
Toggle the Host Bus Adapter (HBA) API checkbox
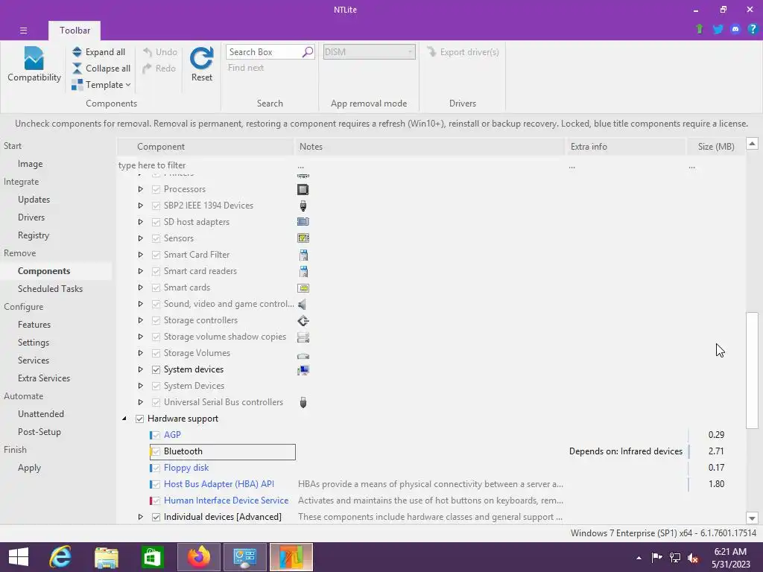click(156, 484)
